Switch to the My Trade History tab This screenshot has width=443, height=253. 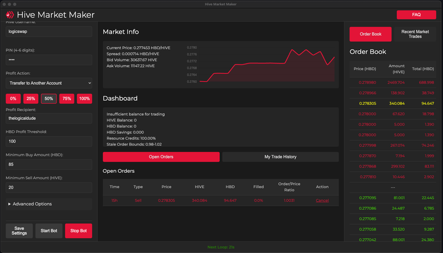pos(280,157)
